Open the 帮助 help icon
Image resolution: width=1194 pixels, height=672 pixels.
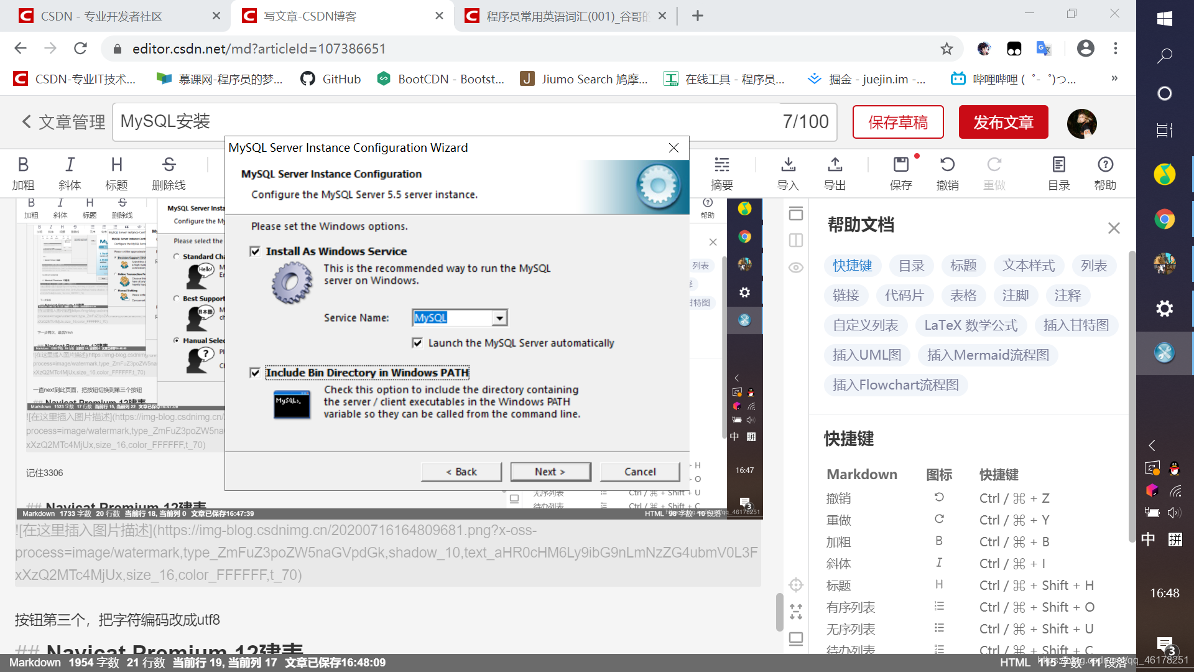tap(1105, 173)
